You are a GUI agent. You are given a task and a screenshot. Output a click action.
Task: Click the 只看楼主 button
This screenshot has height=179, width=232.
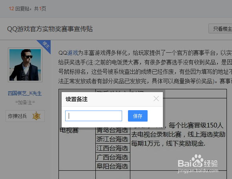coord(221,29)
